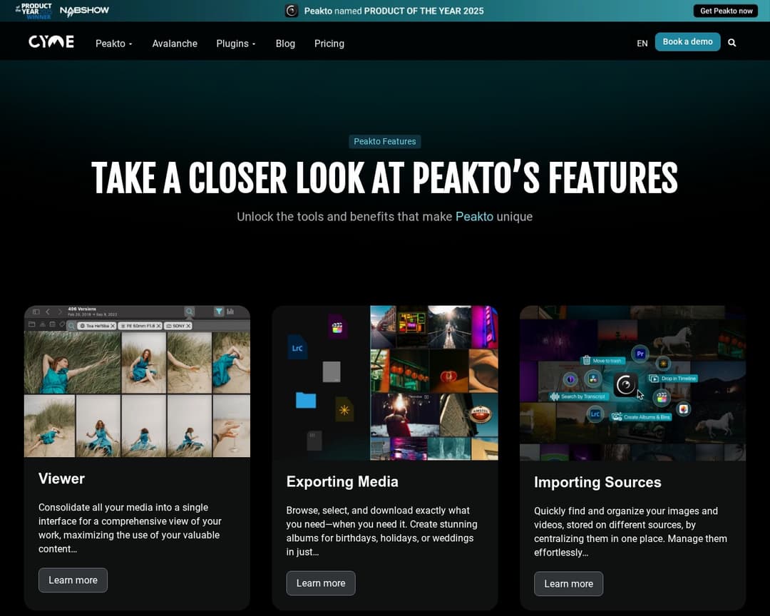Open the EN language selector
The width and height of the screenshot is (770, 616).
coord(642,43)
